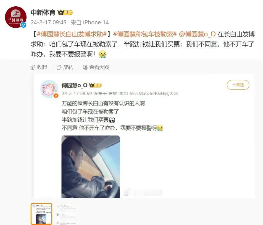Click the blue verified badge on 中新体育 avatar

[23, 25]
